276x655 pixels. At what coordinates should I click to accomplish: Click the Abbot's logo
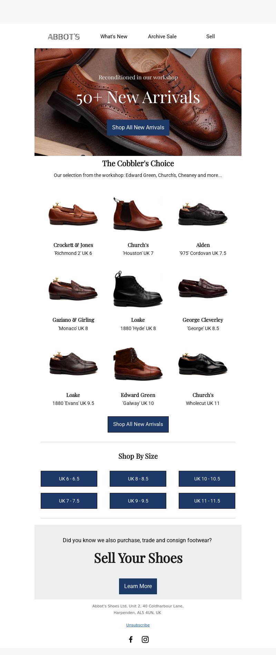[x=64, y=37]
